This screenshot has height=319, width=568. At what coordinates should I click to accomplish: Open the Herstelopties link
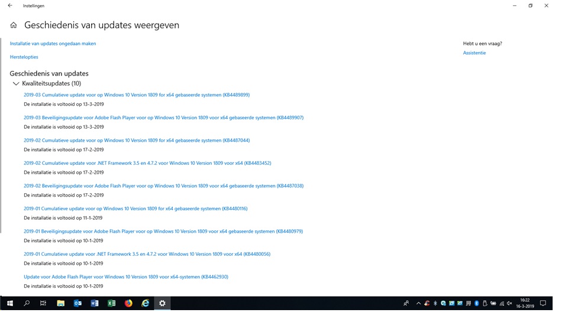pyautogui.click(x=24, y=57)
